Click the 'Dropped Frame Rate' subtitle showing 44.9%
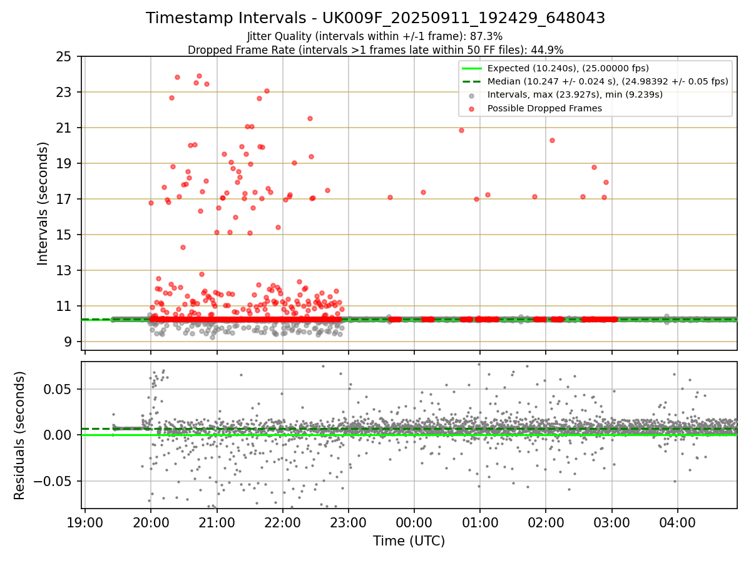This screenshot has width=751, height=563. 375,50
